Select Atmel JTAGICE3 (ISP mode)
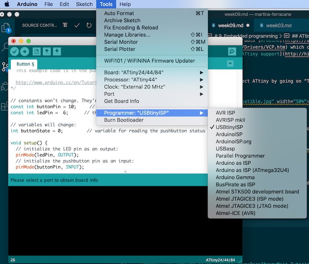This screenshot has width=309, height=264. tap(257, 199)
